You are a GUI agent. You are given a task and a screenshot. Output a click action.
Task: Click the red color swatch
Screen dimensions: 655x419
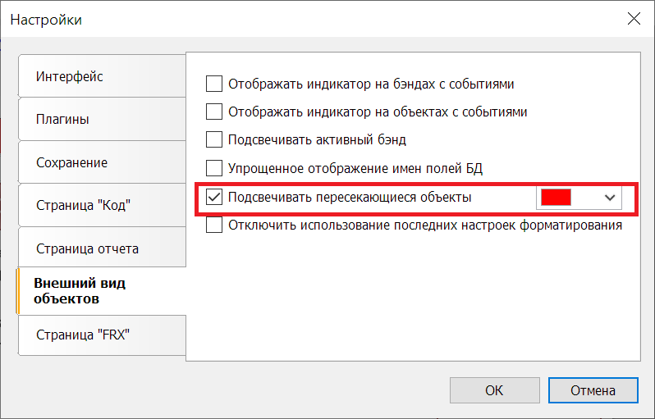[x=556, y=198]
